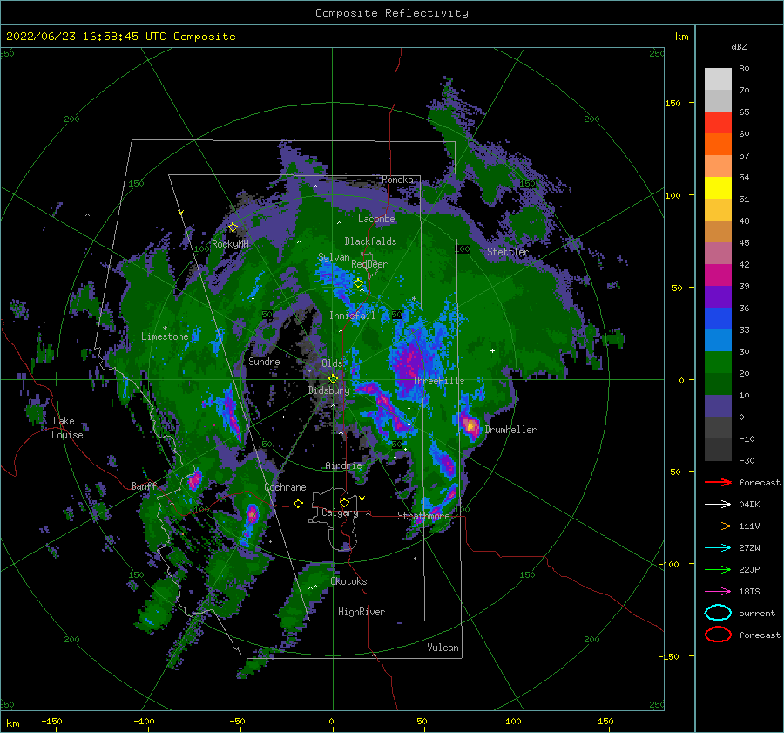Click the orange 111V arrow legend icon
The image size is (784, 733).
(x=718, y=526)
